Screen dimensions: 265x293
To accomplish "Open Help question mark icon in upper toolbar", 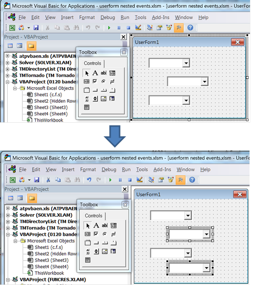I will point(190,28).
